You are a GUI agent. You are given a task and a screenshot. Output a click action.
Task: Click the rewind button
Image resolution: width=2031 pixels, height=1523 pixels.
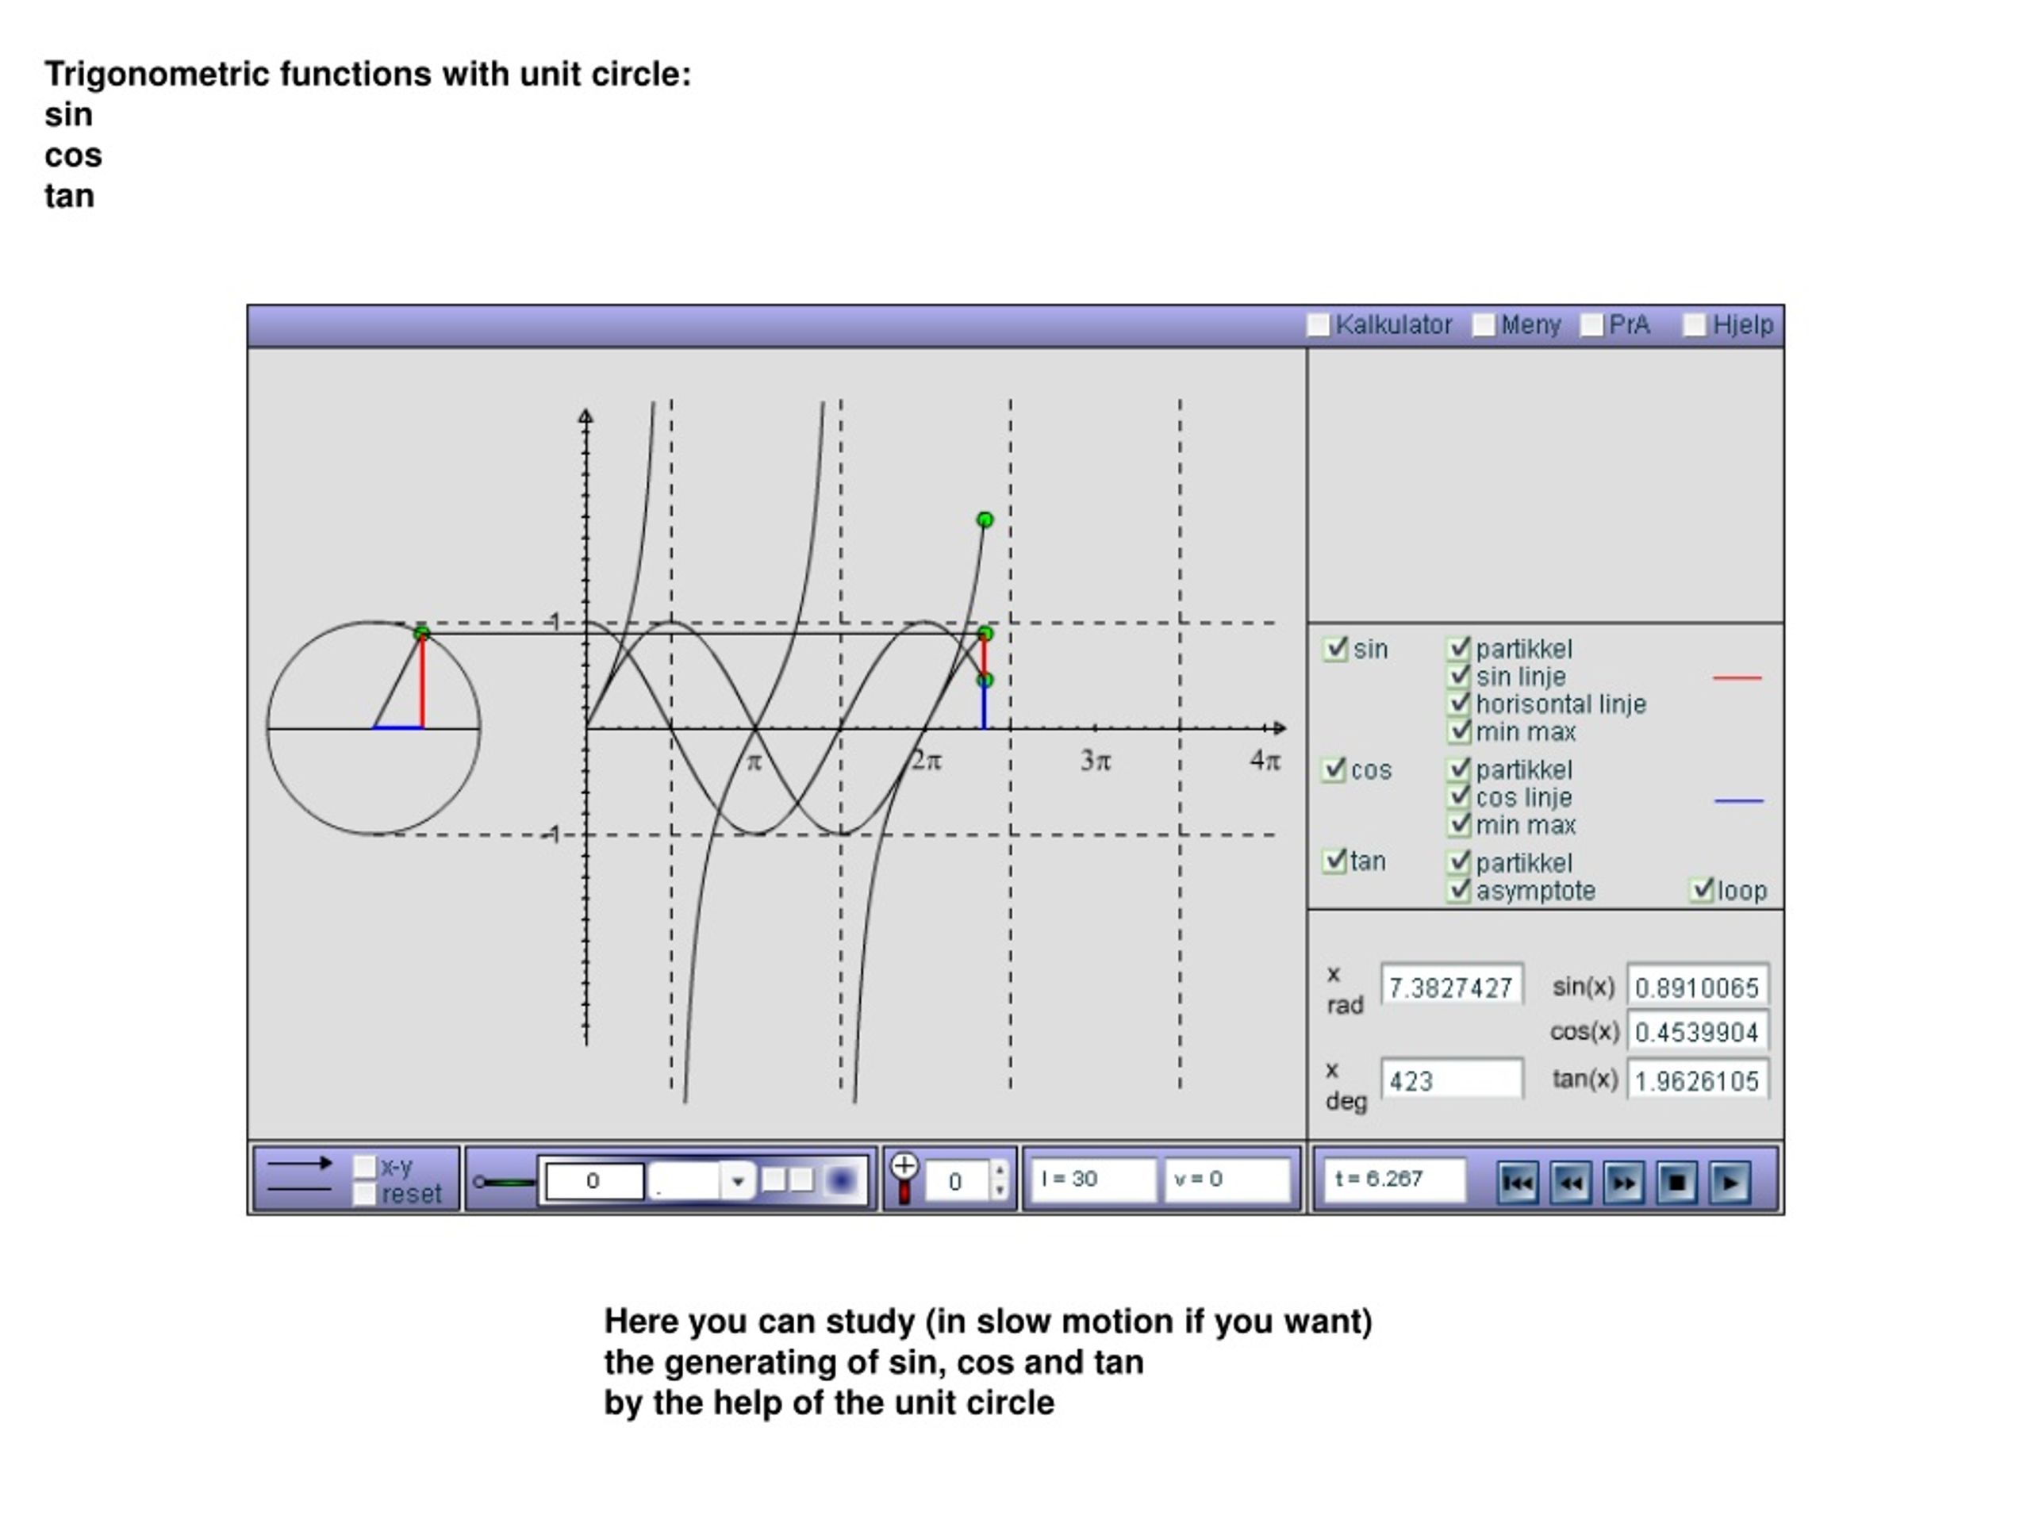click(x=1571, y=1183)
